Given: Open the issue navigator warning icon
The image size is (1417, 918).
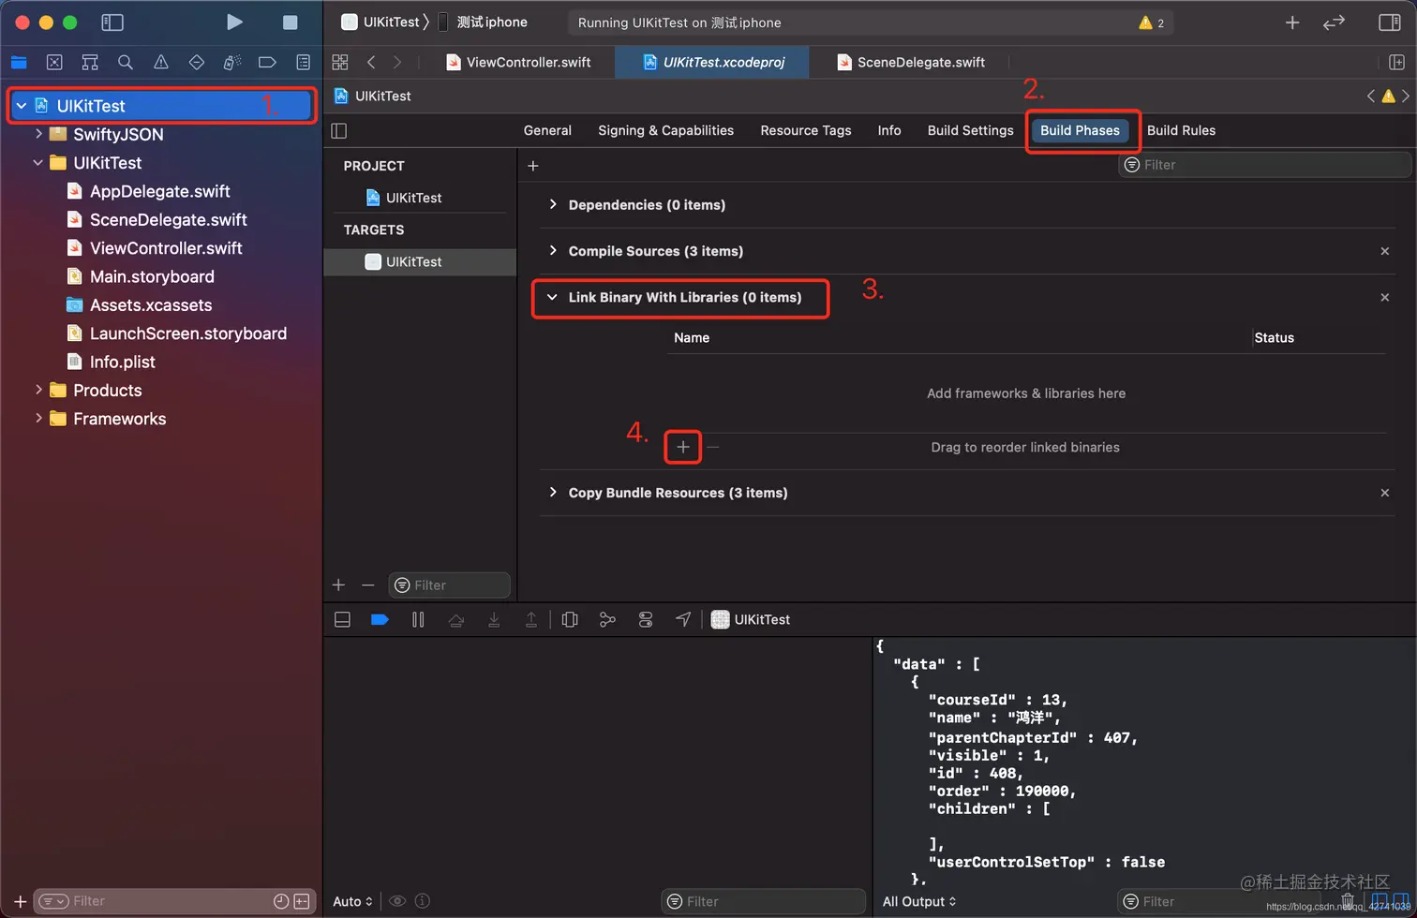Looking at the screenshot, I should (x=161, y=62).
